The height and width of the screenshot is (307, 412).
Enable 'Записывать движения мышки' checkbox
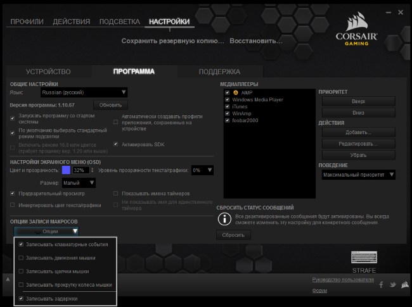(x=22, y=258)
